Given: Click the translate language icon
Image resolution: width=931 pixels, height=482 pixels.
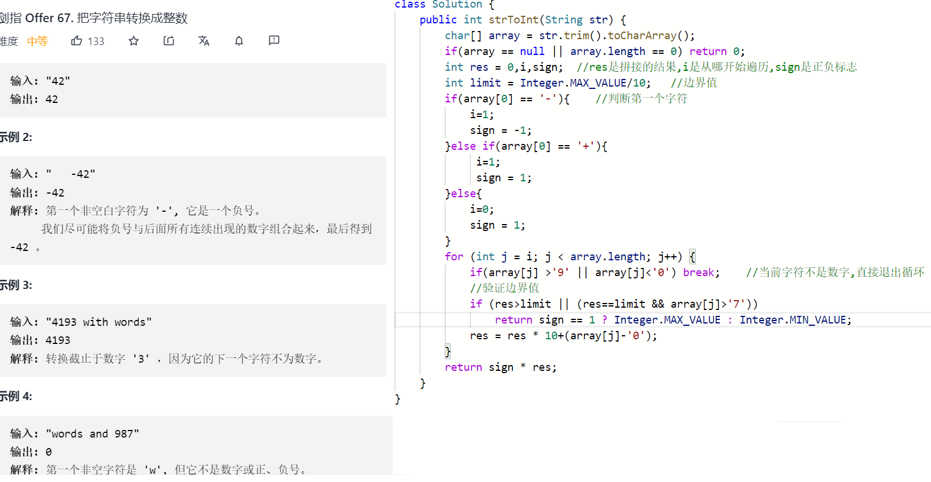Looking at the screenshot, I should 204,41.
